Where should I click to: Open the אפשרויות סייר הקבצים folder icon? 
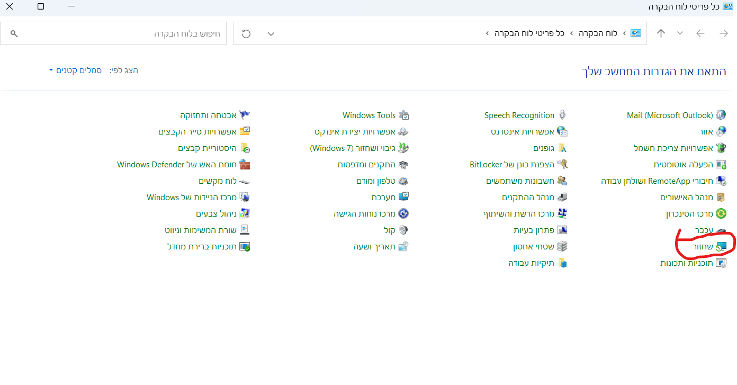click(245, 132)
